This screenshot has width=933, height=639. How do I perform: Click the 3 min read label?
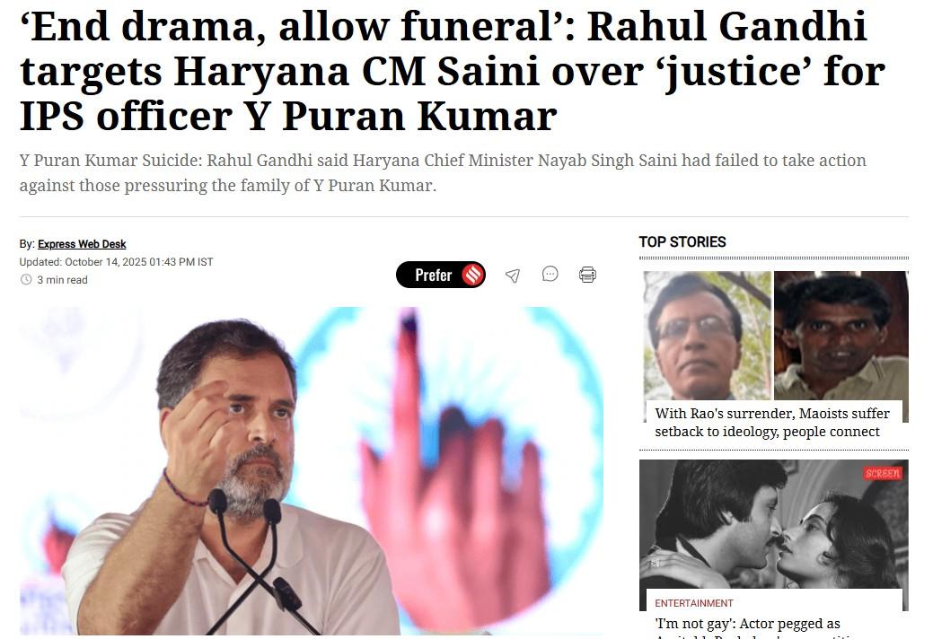(x=63, y=280)
